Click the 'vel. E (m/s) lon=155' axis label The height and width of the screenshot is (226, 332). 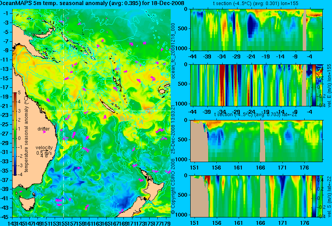329,86
